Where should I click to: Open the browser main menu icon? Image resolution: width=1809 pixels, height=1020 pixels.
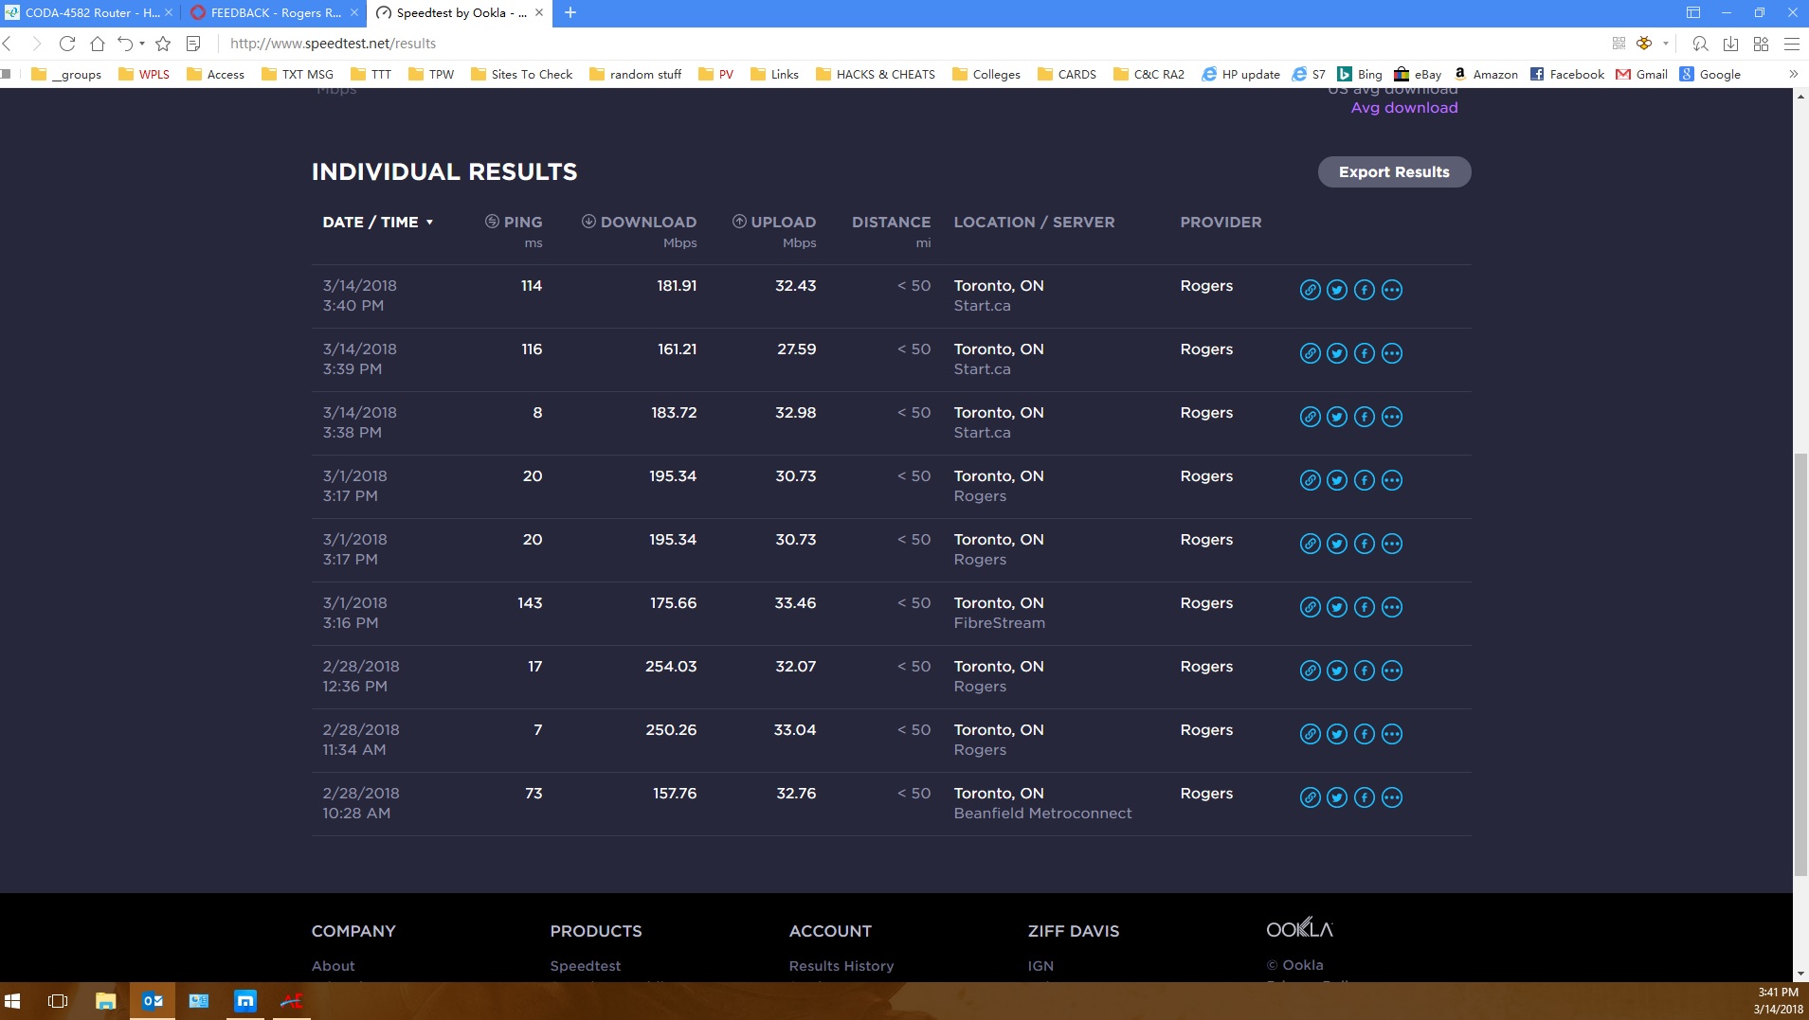pos(1791,44)
